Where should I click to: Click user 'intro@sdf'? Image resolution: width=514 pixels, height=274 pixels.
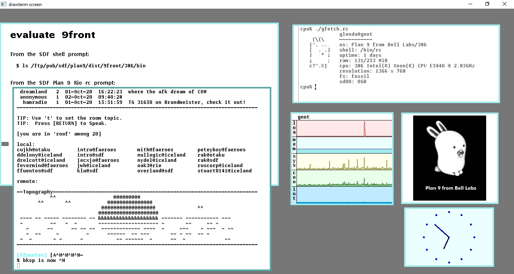[x=91, y=155]
